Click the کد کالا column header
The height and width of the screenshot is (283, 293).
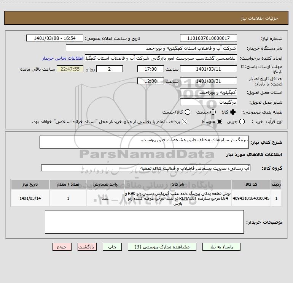pyautogui.click(x=251, y=184)
